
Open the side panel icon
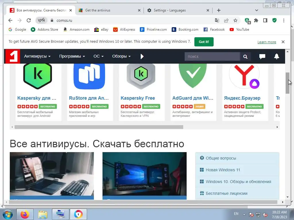click(x=265, y=20)
